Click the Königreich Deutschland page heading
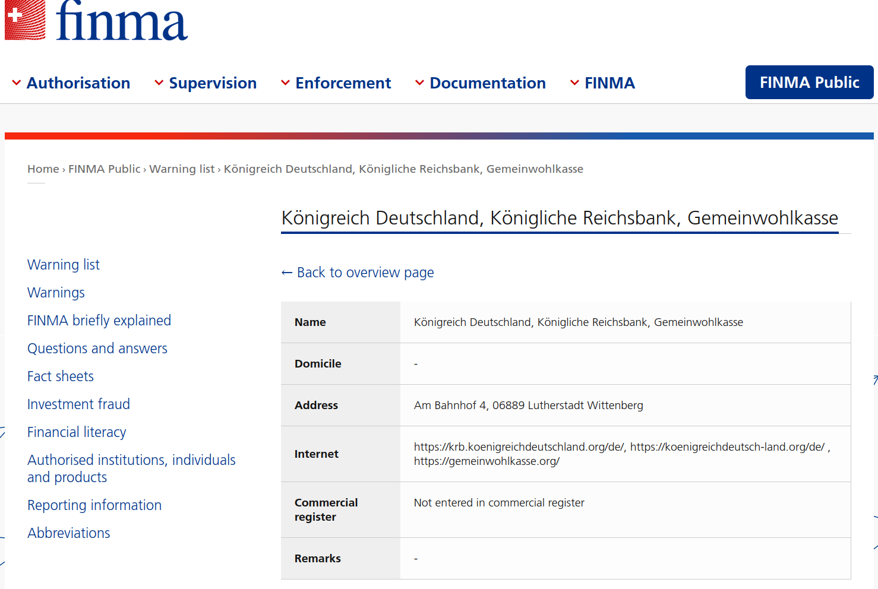This screenshot has width=878, height=589. pyautogui.click(x=560, y=218)
